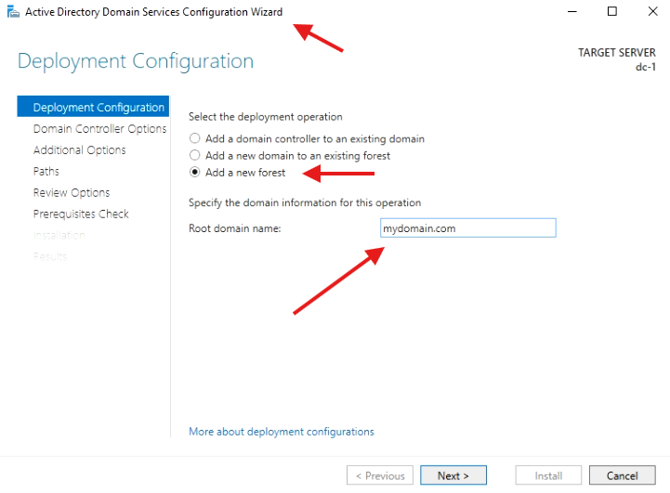Screen dimensions: 670x493
Task: Click 'Specify the domain information' text
Action: (x=305, y=202)
